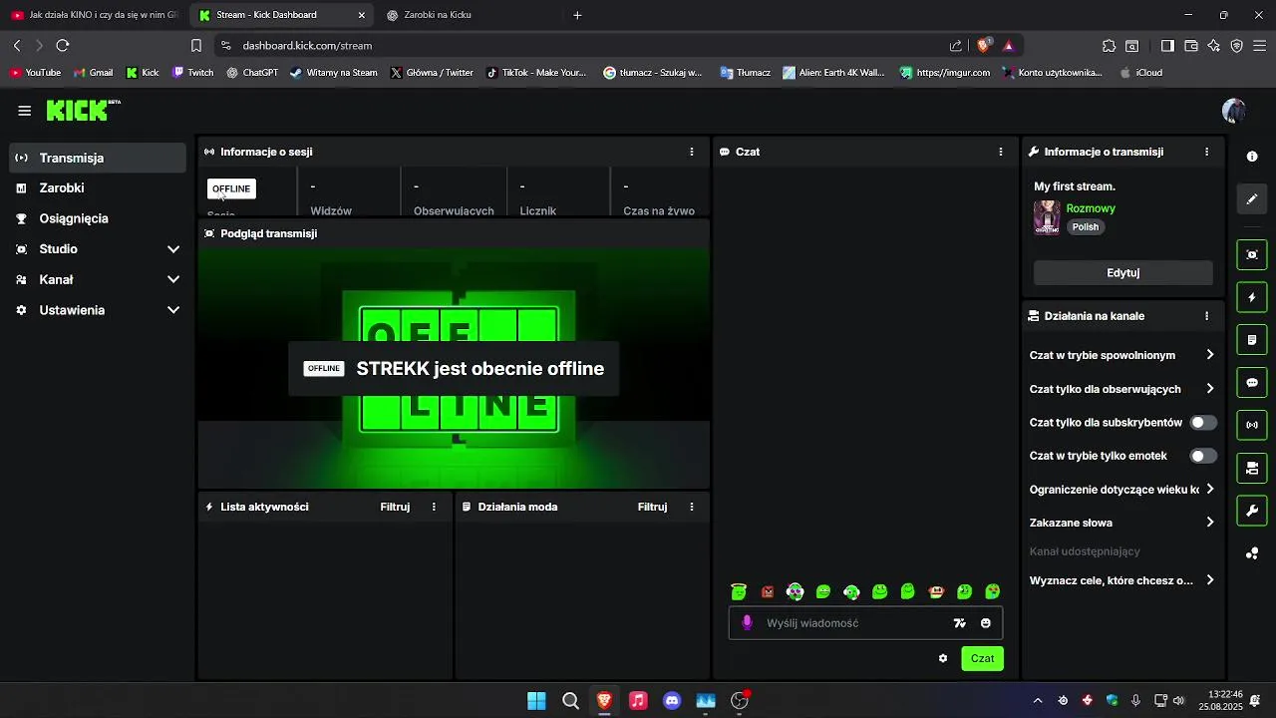
Task: Open Windows Start menu
Action: (536, 701)
